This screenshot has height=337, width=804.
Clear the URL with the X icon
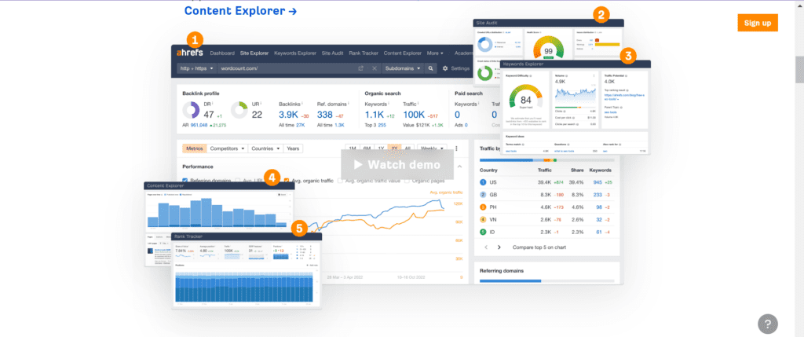(375, 68)
